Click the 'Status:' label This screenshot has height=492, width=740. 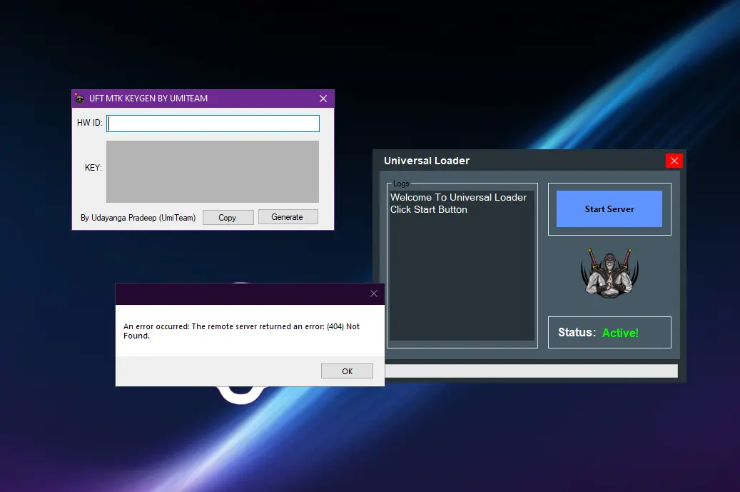pos(577,333)
